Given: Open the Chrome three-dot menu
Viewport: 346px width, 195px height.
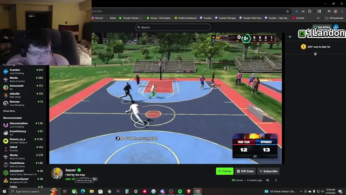Looking at the screenshot, I should coord(342,11).
